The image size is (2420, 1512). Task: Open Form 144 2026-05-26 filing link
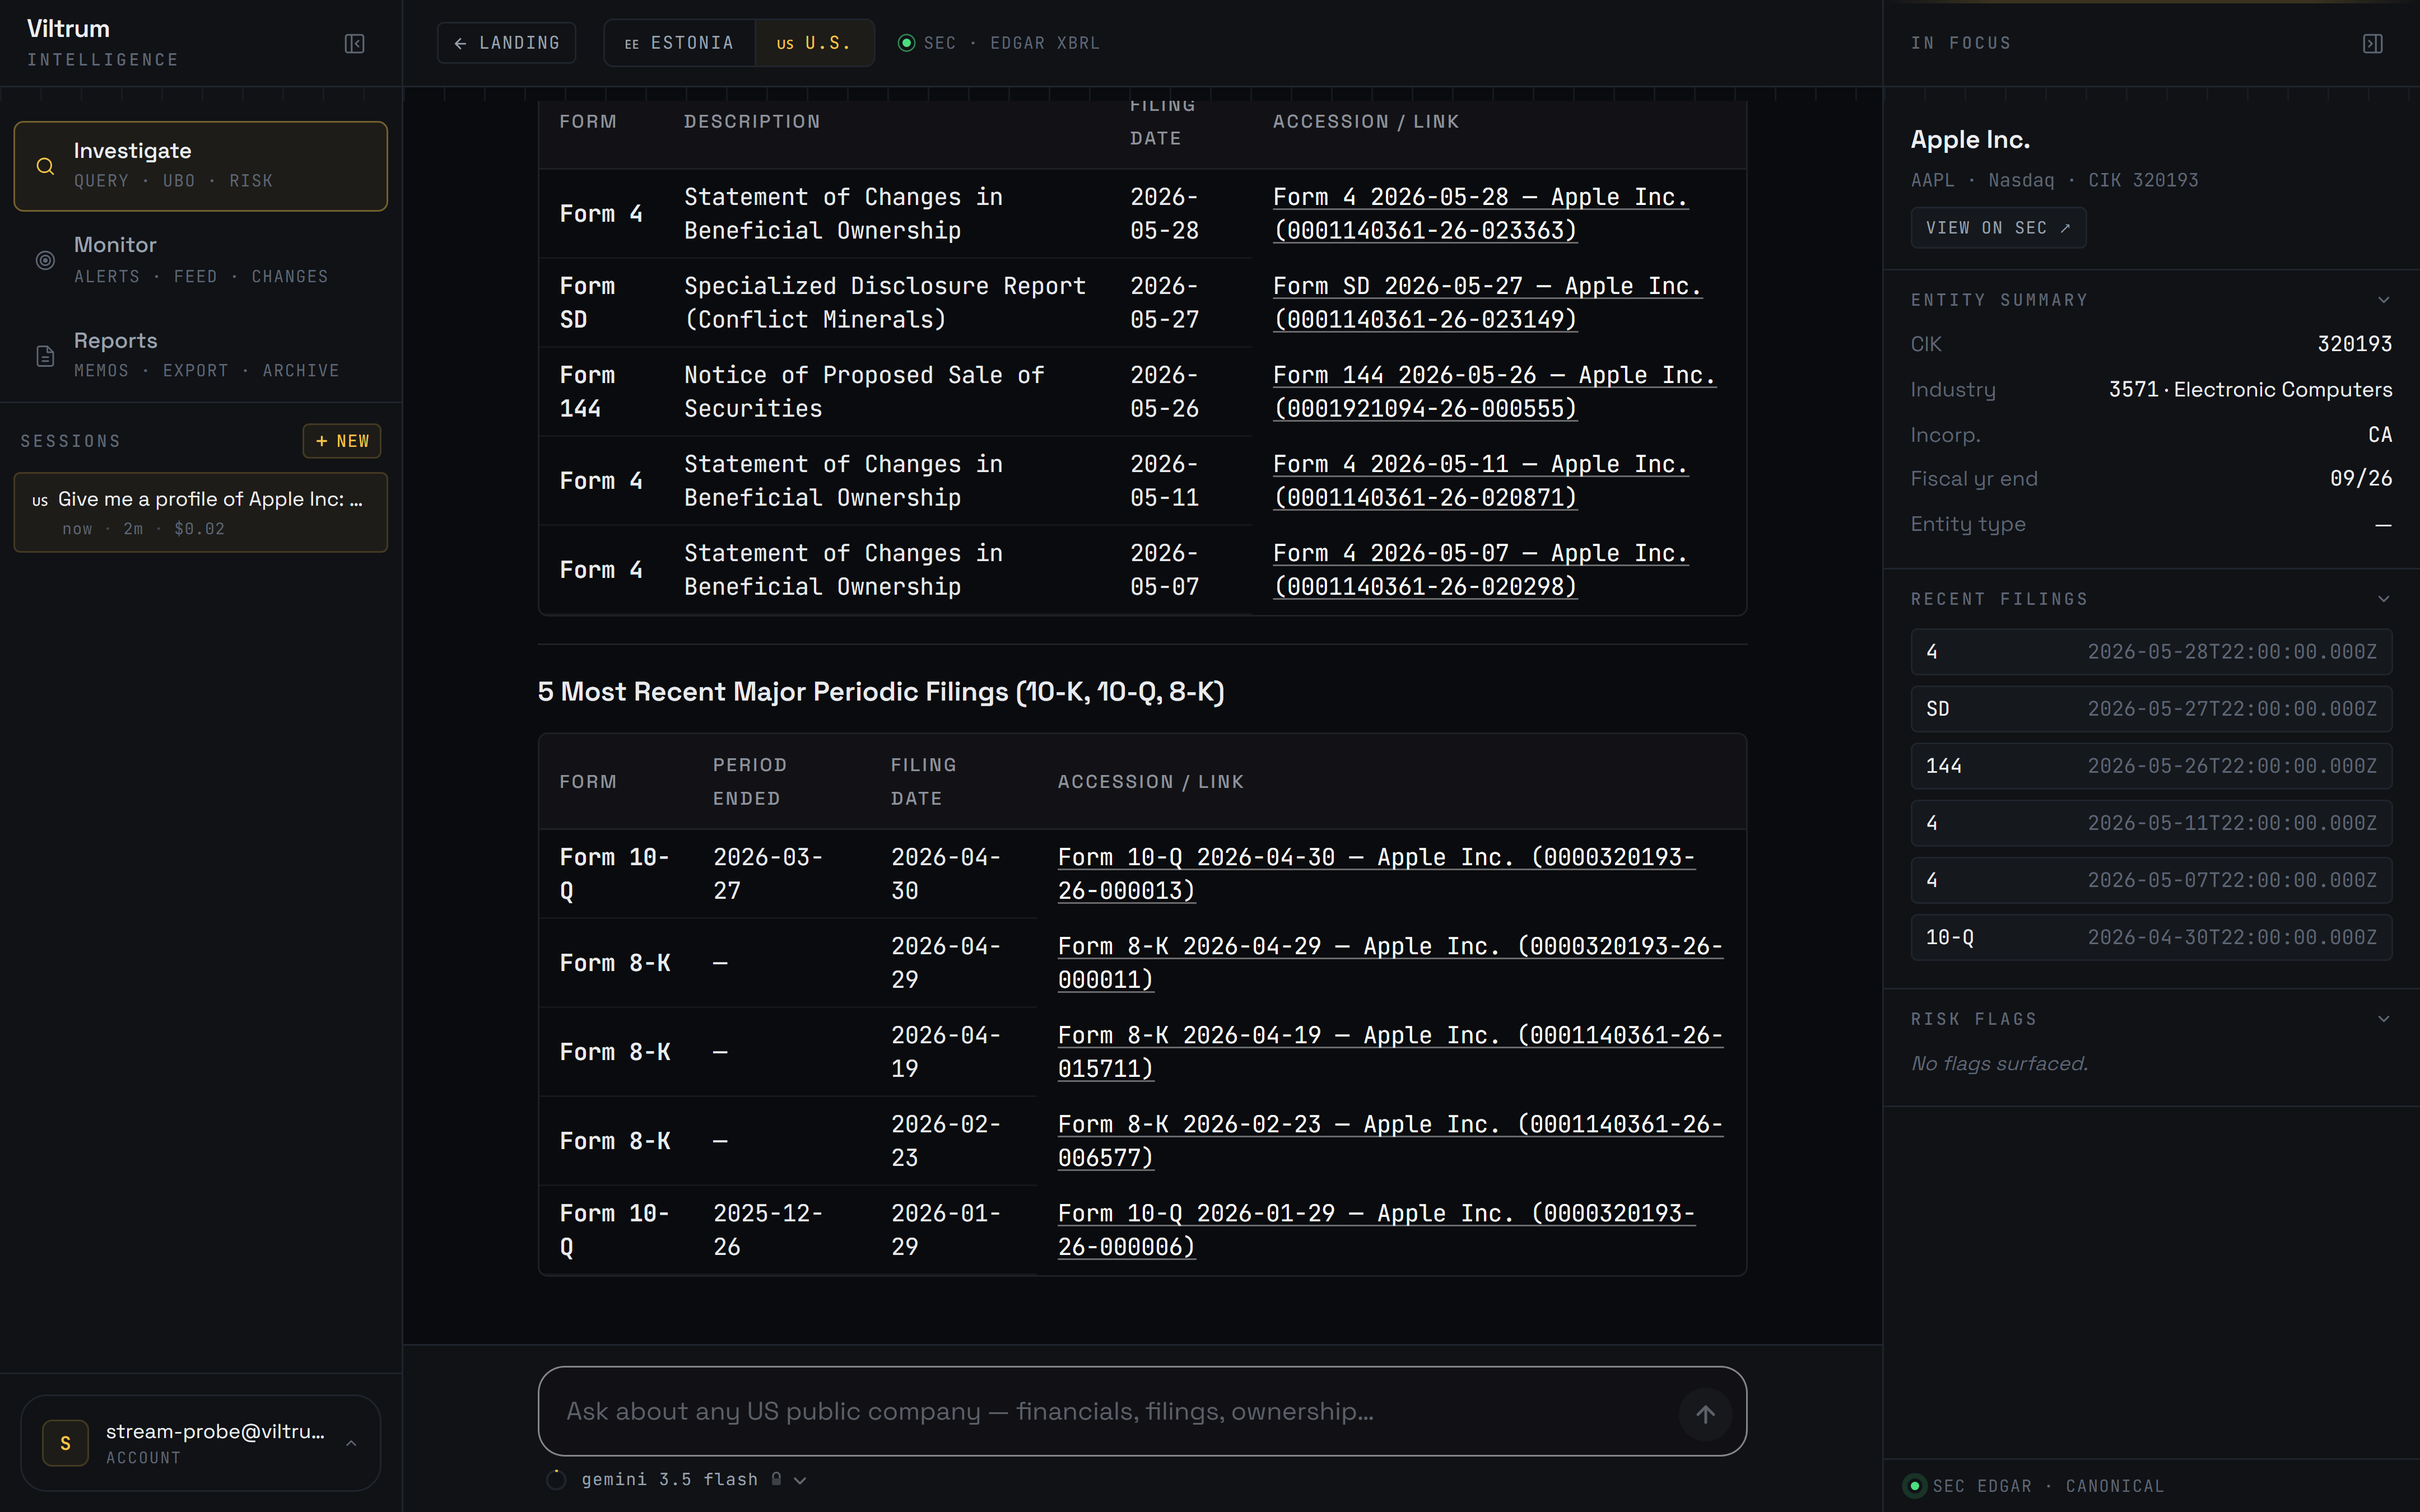pyautogui.click(x=1495, y=392)
